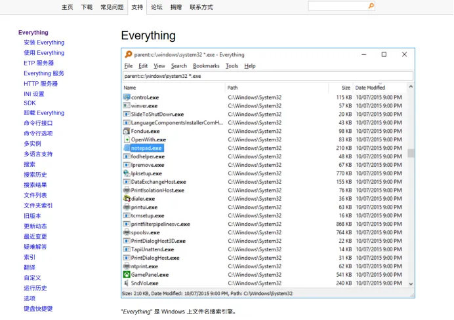Image resolution: width=454 pixels, height=320 pixels.
Task: Open the 捐赠 nav tab
Action: (176, 7)
